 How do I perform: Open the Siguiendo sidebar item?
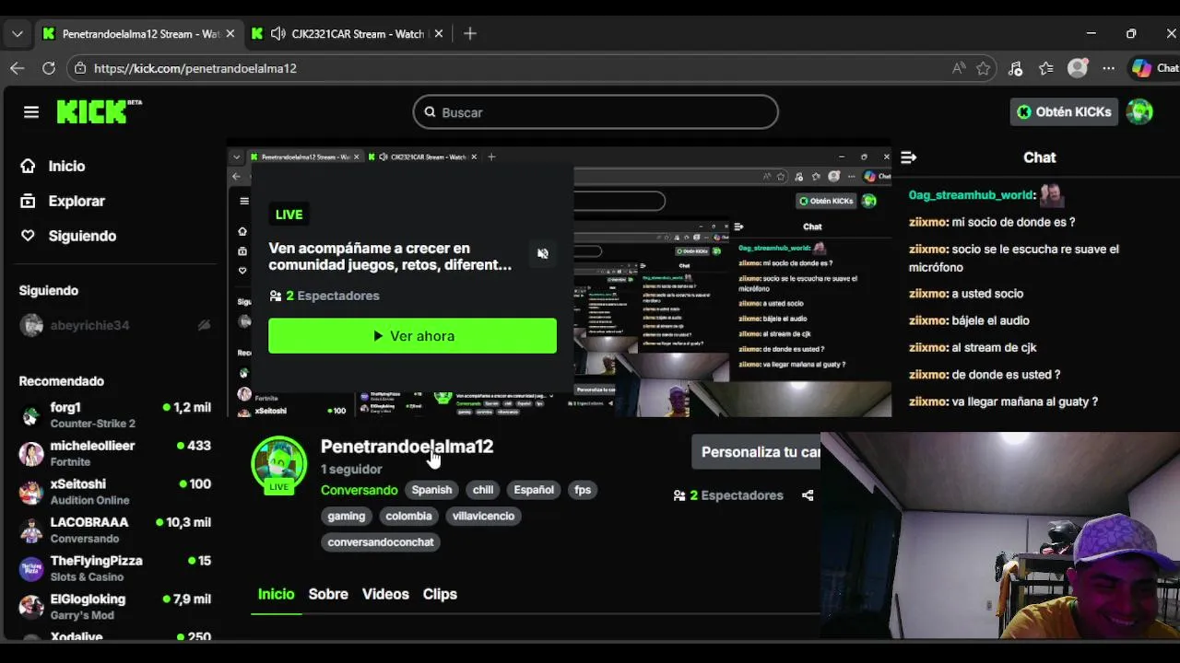(68, 236)
